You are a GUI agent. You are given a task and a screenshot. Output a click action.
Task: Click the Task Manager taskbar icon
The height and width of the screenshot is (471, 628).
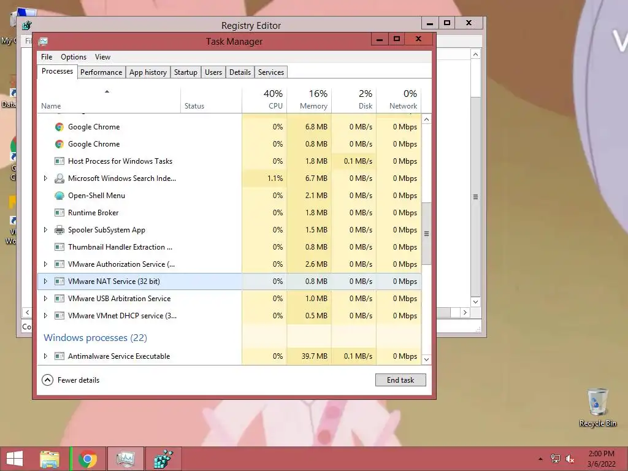click(125, 459)
